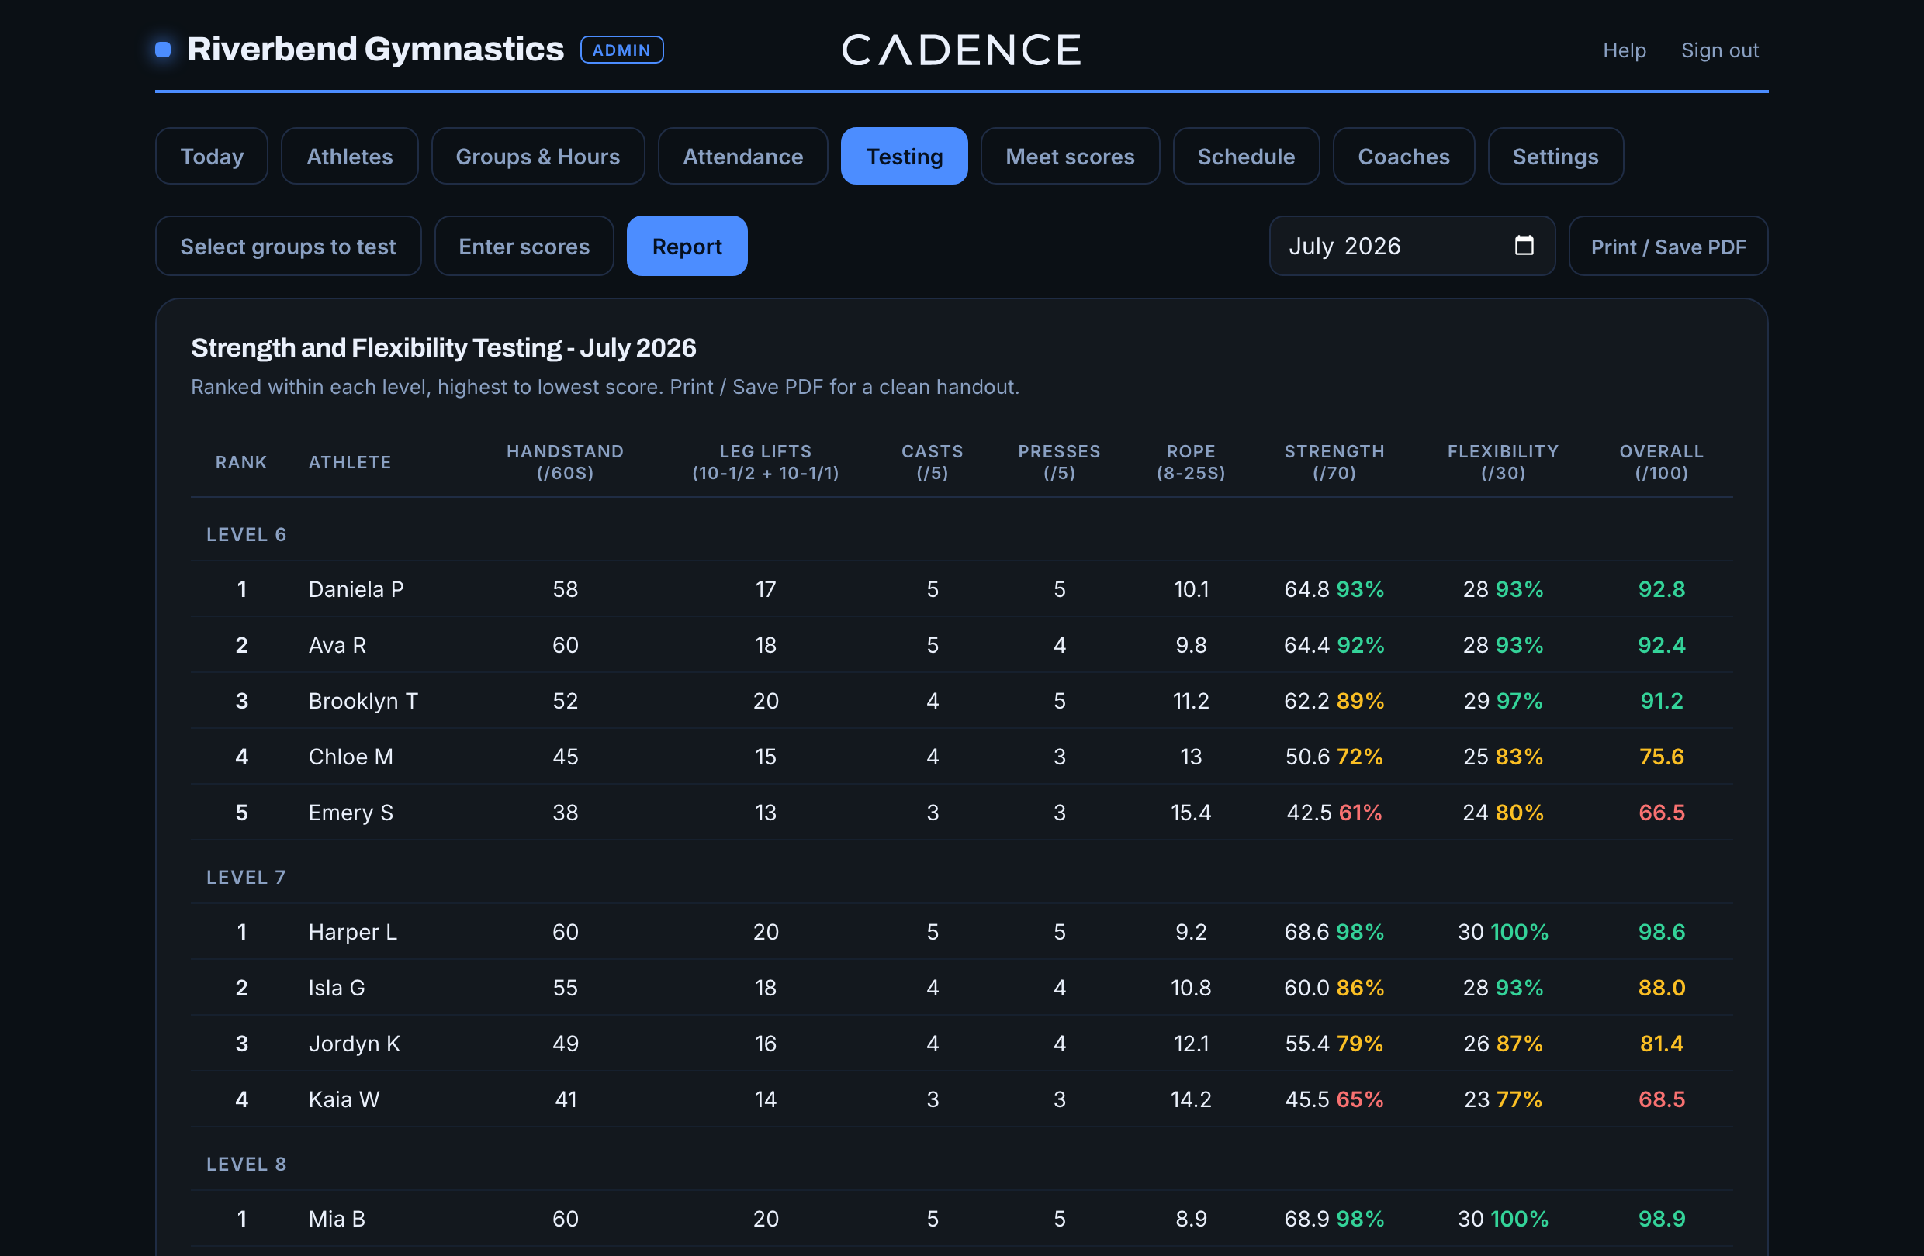Select athlete Chloe M

coord(351,756)
